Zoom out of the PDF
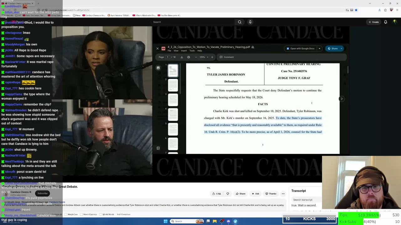The image size is (401, 225). click(x=196, y=57)
